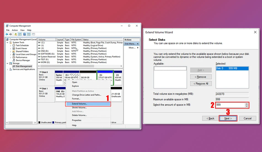The image size is (262, 152).
Task: Collapse the System Tools tree node
Action: click(7, 43)
